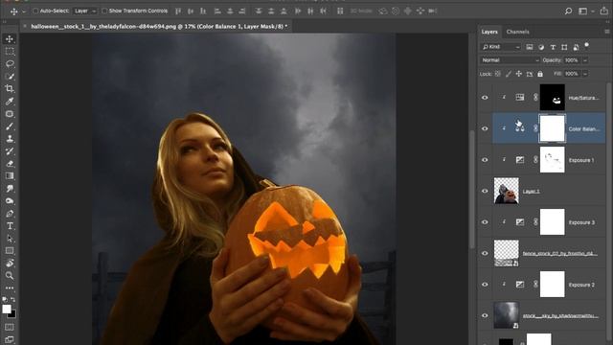
Task: Lock all padlock icon
Action: click(540, 74)
